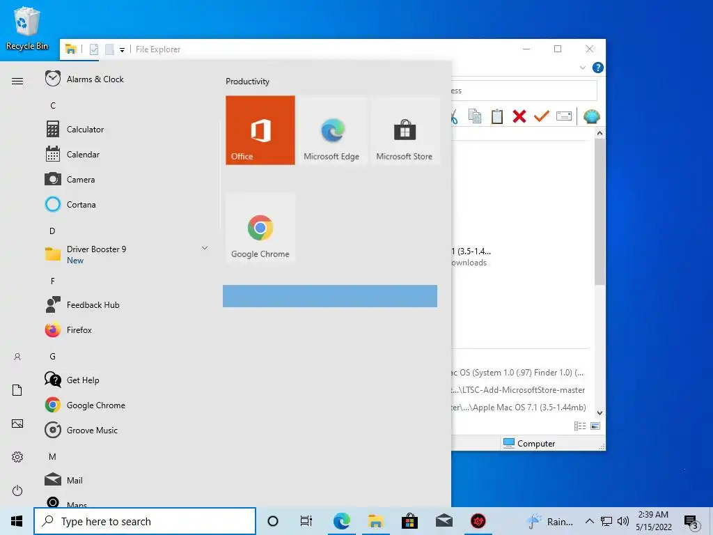
Task: Collapse the ribbon chevron in File Explorer
Action: pos(583,68)
